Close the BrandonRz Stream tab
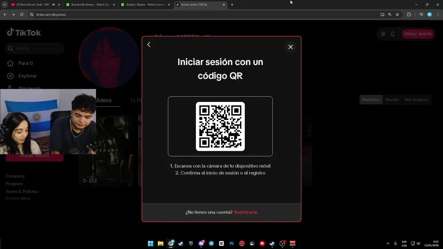The width and height of the screenshot is (443, 249). pyautogui.click(x=114, y=4)
